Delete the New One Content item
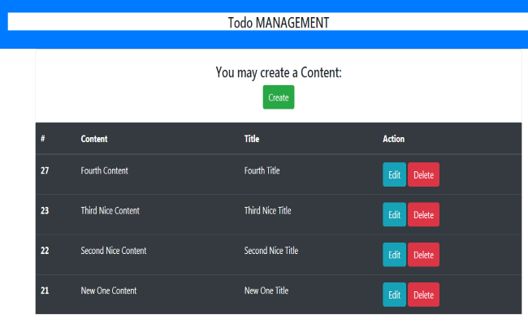This screenshot has width=528, height=327. (x=423, y=295)
